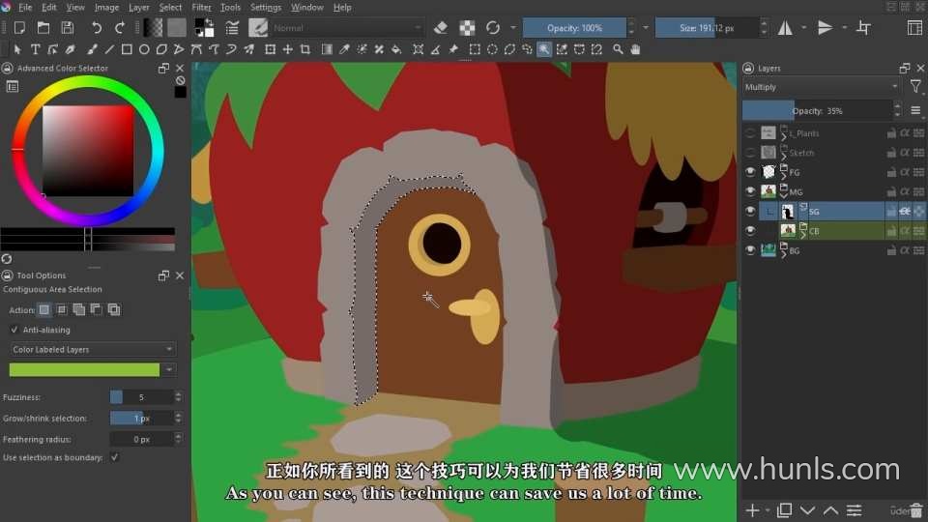Select the Fill bucket tool
This screenshot has width=928, height=522.
pyautogui.click(x=396, y=49)
